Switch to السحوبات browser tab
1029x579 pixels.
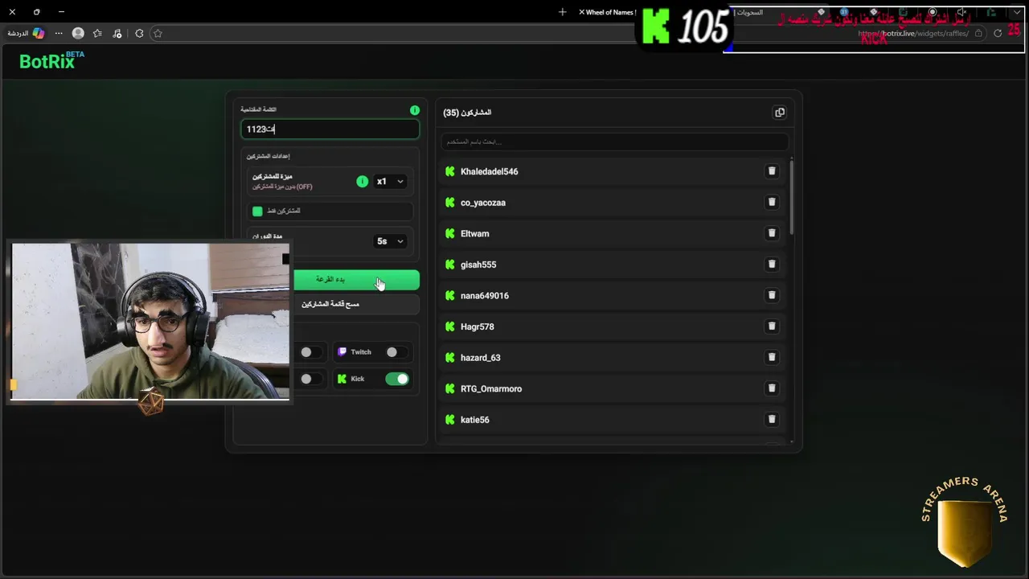click(x=748, y=12)
